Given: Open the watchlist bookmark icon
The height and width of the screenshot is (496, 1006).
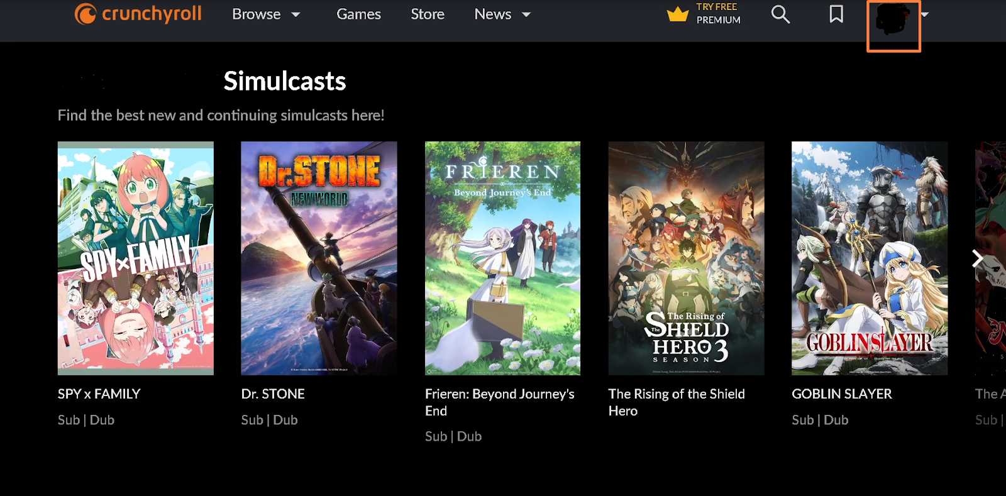Looking at the screenshot, I should click(x=836, y=14).
